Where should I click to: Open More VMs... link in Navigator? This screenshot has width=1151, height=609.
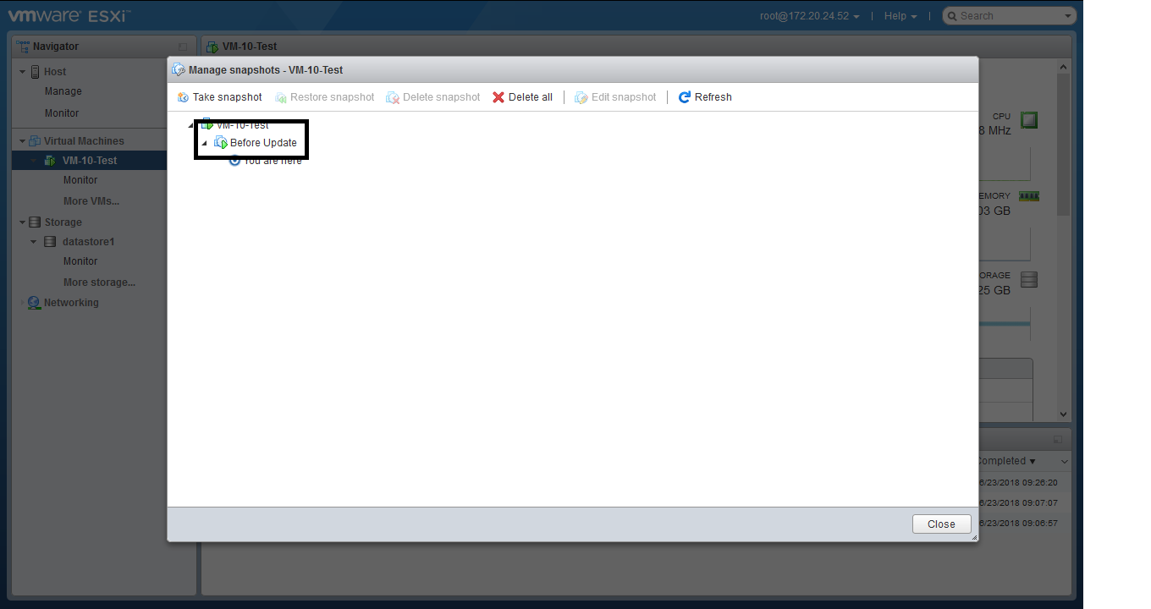(x=91, y=201)
